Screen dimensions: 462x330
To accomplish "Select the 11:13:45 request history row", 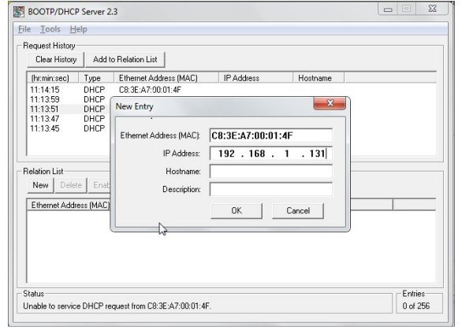I will (69, 128).
